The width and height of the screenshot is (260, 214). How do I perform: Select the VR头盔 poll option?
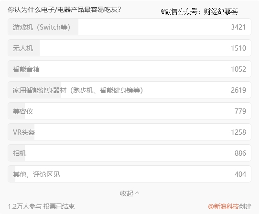click(130, 132)
